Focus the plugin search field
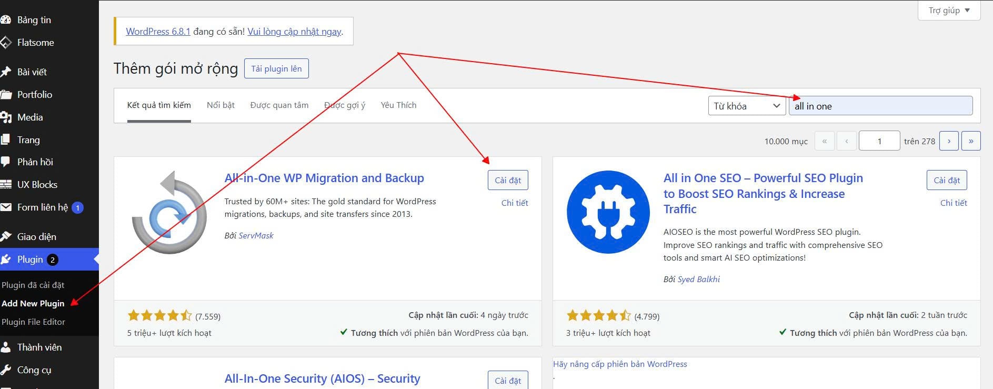Viewport: 993px width, 389px height. pyautogui.click(x=880, y=106)
